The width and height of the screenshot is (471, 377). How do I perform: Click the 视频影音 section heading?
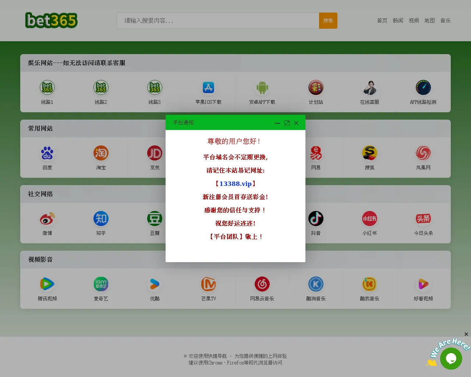tap(40, 260)
